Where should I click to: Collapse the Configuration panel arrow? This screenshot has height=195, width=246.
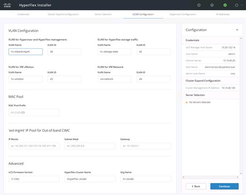click(x=237, y=30)
